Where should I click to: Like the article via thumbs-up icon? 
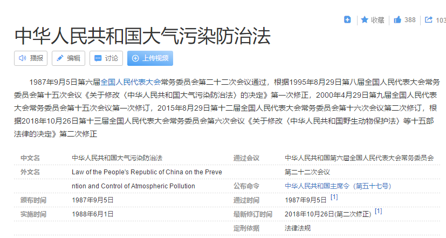[397, 20]
